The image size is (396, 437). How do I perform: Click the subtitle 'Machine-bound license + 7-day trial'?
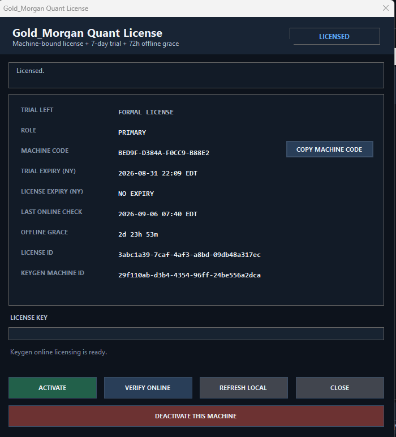[x=67, y=44]
